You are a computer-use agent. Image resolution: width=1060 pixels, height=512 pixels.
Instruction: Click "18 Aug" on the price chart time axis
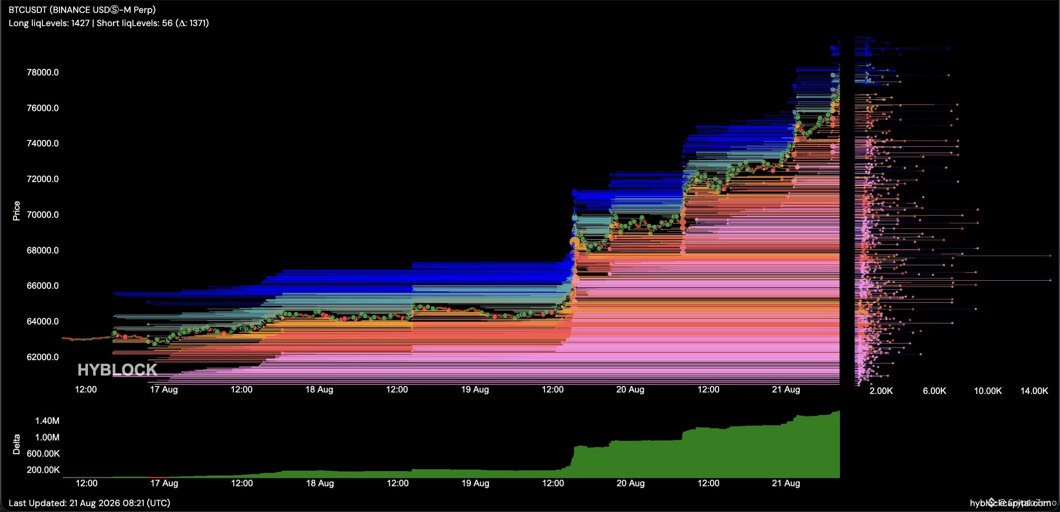319,390
